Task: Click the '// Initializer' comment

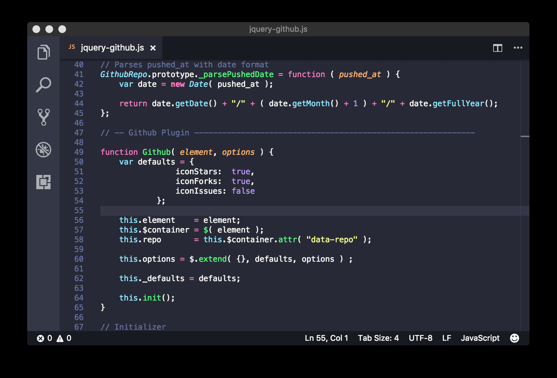Action: point(133,327)
